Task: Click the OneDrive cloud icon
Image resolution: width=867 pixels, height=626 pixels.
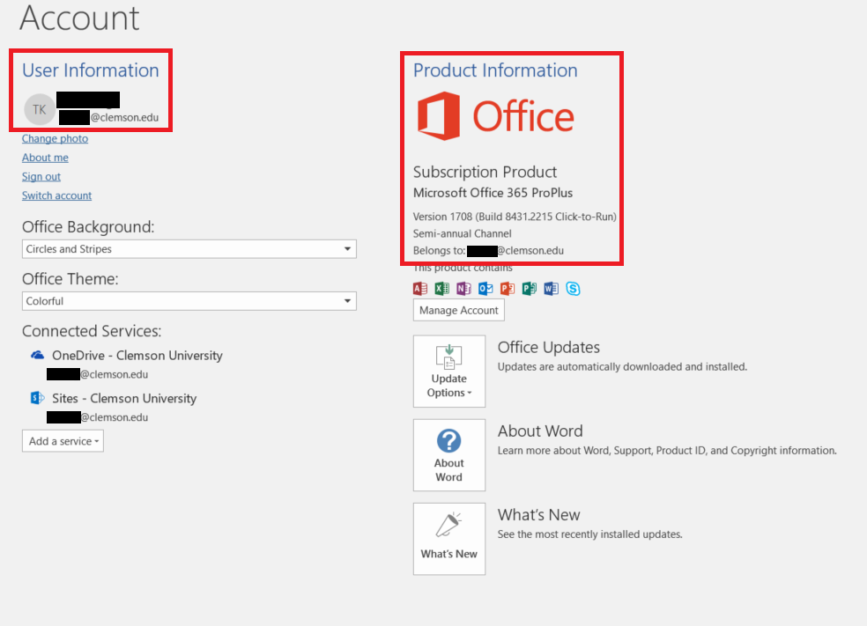Action: [37, 356]
